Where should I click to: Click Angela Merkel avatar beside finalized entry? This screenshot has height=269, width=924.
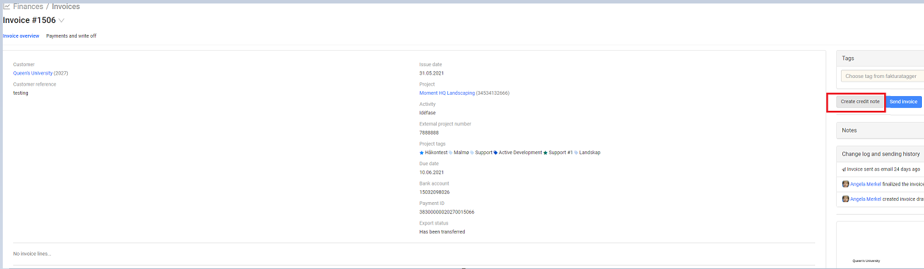[x=845, y=184]
